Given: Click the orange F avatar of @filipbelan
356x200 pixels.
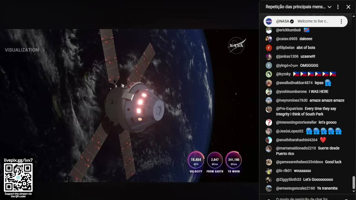Looking at the screenshot, I should click(269, 48).
